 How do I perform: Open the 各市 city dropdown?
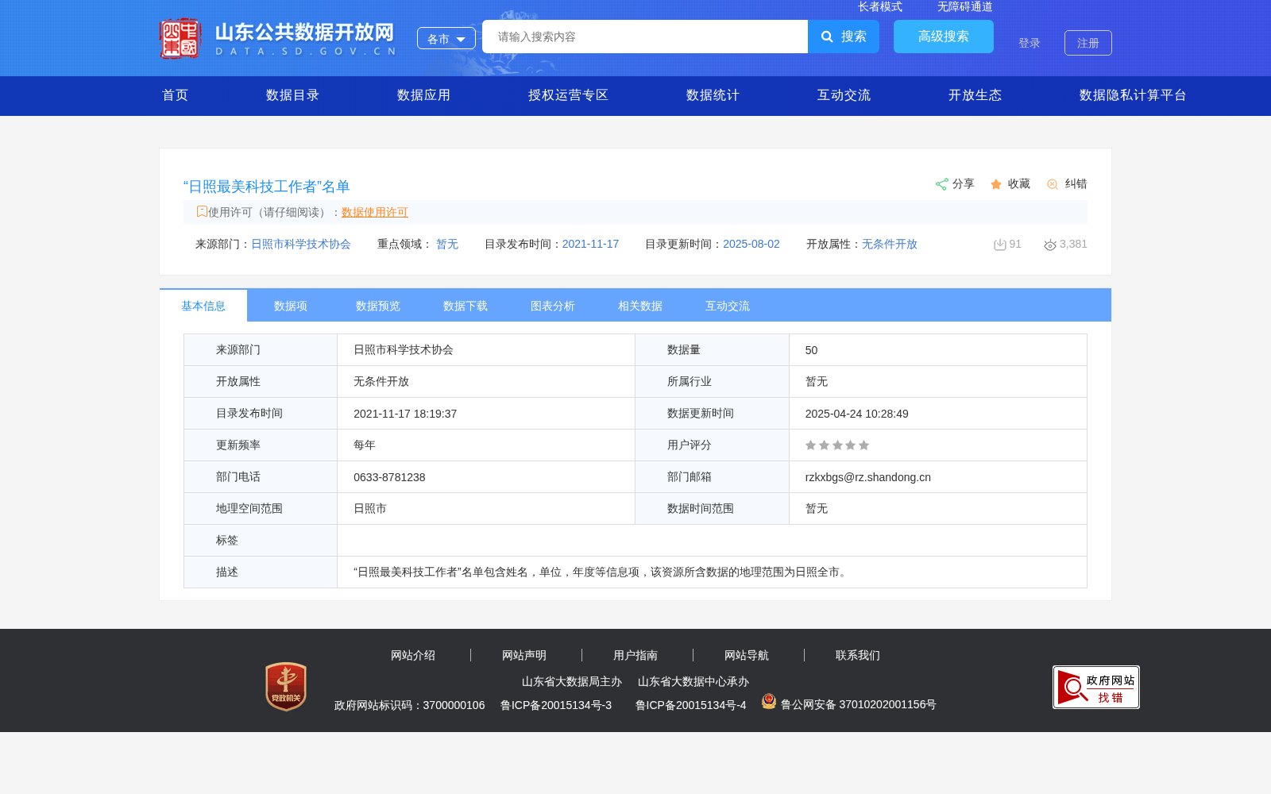coord(446,38)
